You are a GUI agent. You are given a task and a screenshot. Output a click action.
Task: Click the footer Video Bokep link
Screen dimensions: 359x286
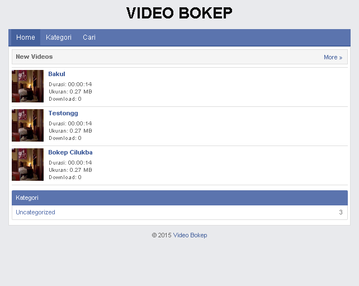coord(190,235)
